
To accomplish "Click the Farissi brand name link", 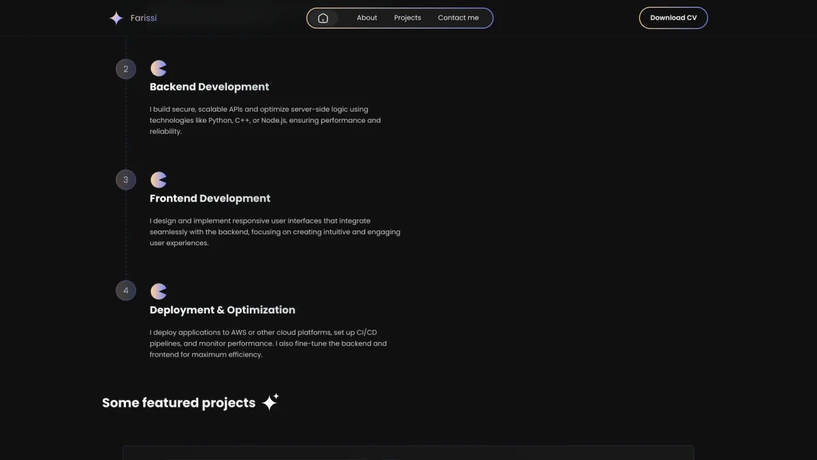I will 144,18.
